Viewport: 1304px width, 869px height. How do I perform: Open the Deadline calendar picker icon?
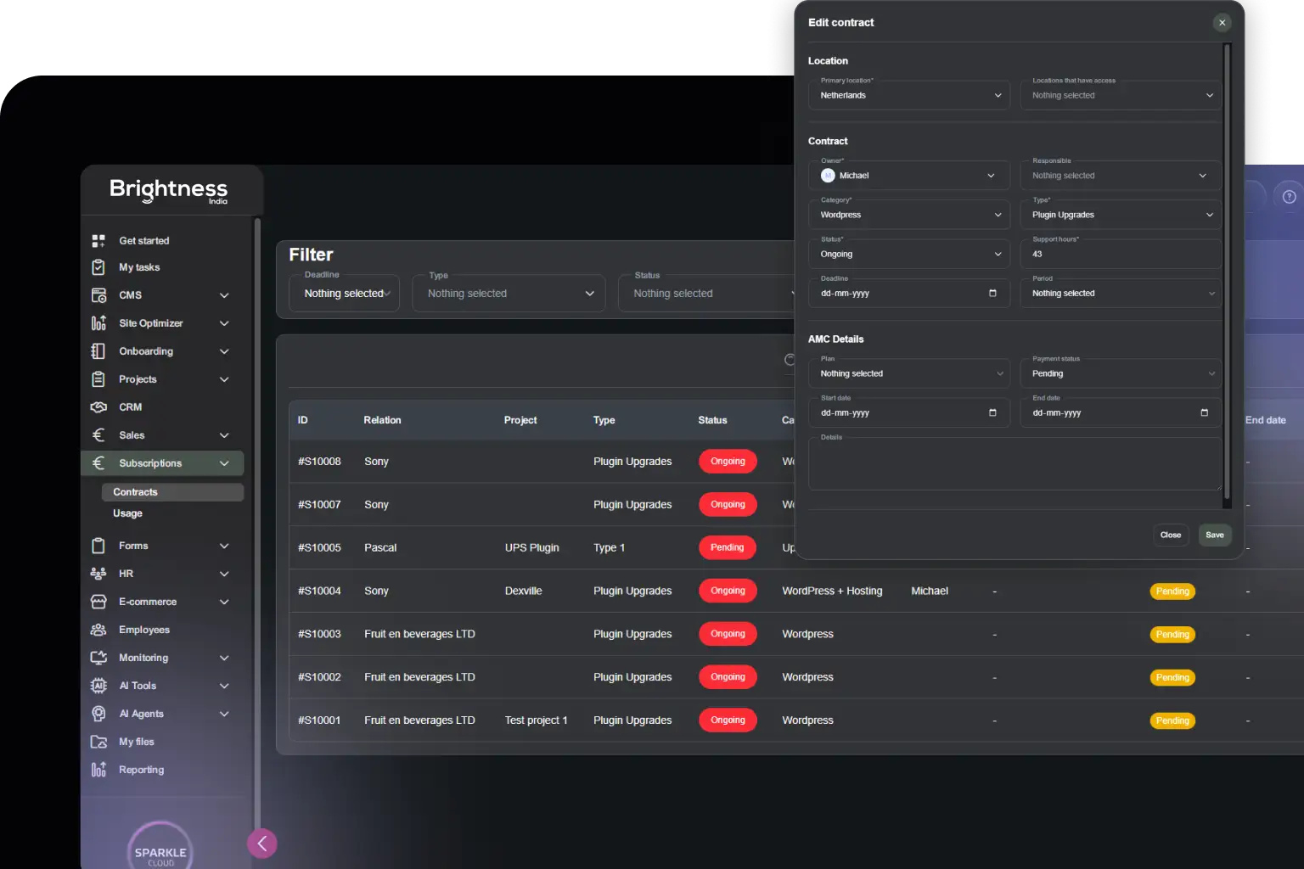click(992, 294)
